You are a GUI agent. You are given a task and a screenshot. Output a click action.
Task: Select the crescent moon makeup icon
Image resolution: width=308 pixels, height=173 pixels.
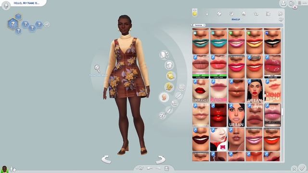click(x=231, y=13)
